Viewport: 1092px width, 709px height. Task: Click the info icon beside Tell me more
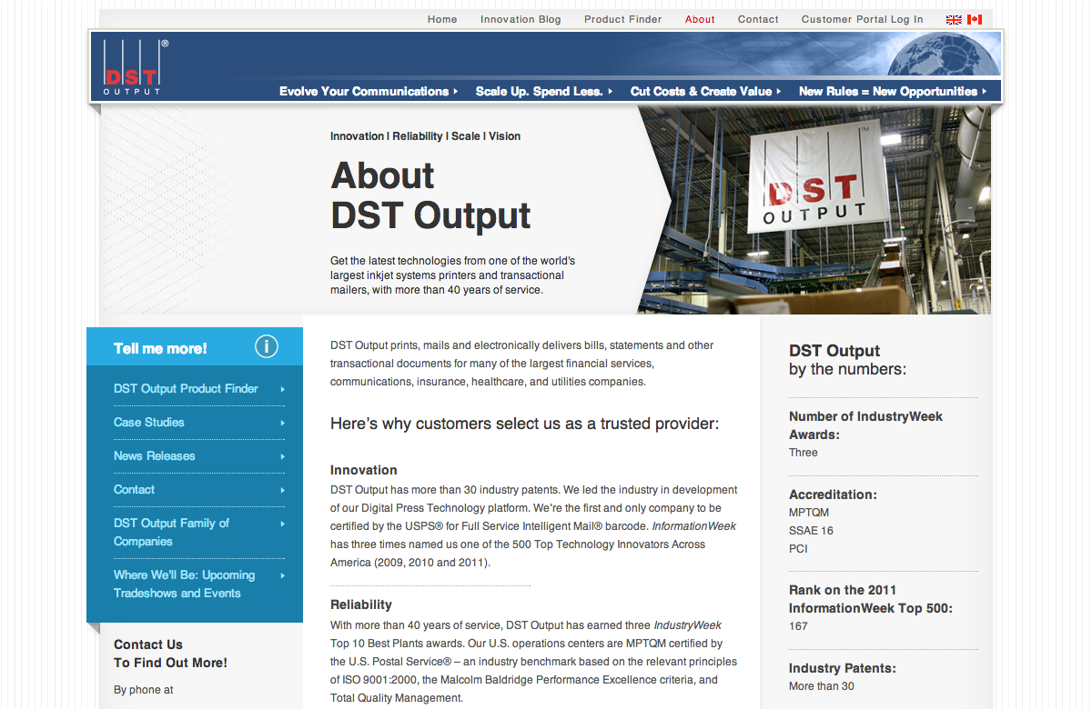tap(266, 346)
